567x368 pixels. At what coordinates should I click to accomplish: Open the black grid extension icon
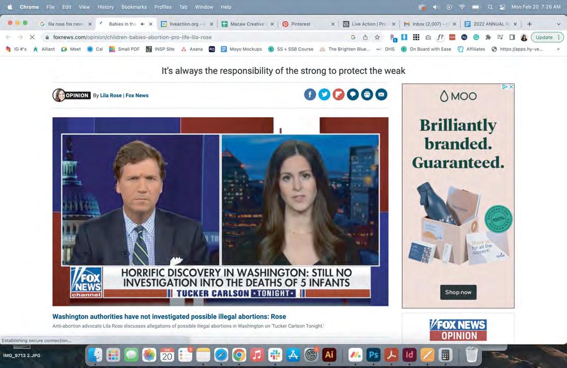(x=416, y=37)
